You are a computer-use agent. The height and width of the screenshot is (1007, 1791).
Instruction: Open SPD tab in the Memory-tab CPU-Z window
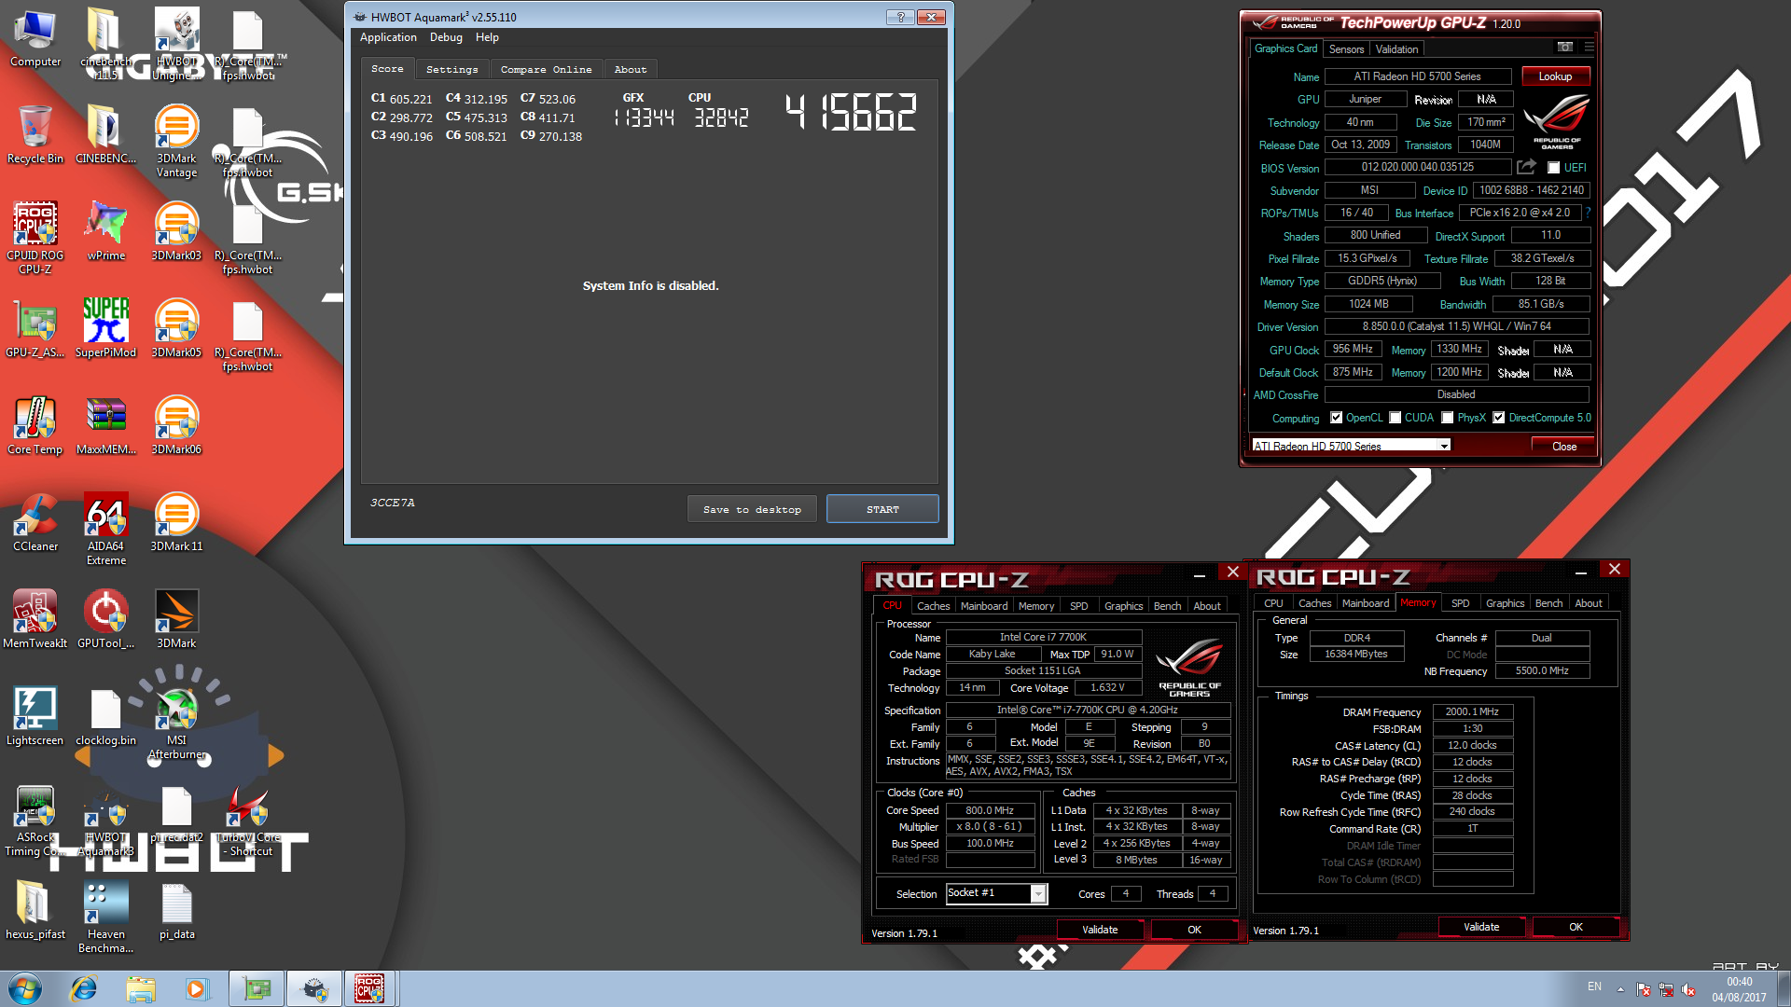pyautogui.click(x=1461, y=603)
